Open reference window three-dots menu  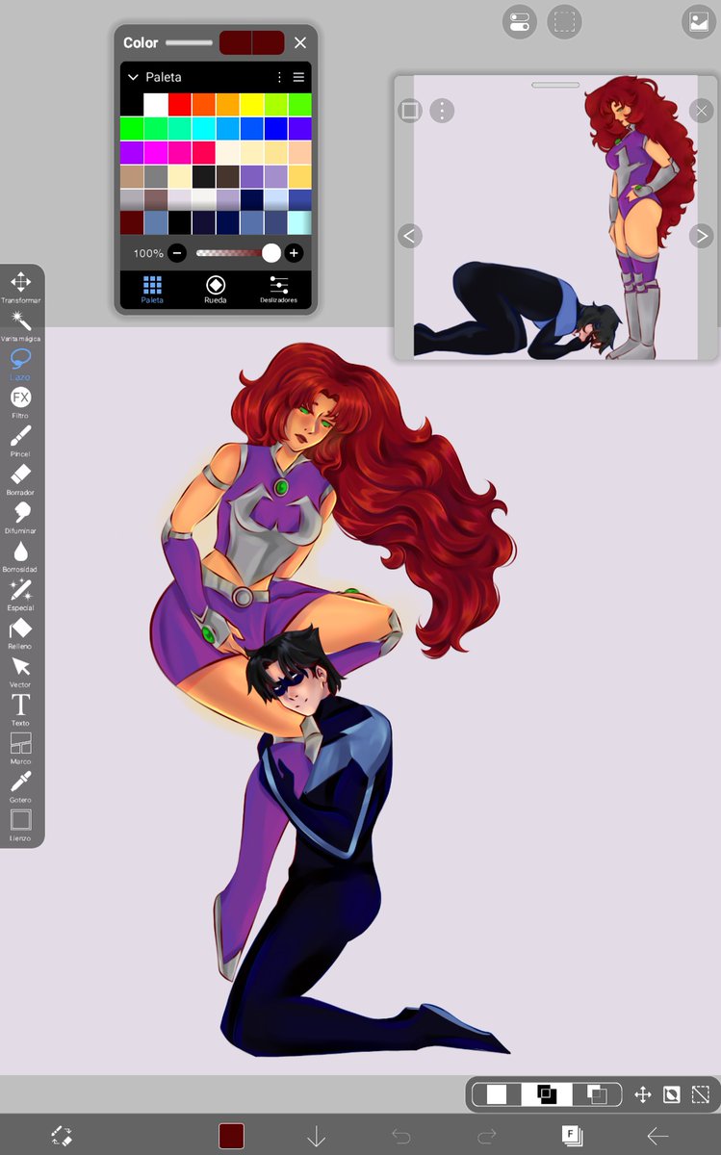click(441, 111)
